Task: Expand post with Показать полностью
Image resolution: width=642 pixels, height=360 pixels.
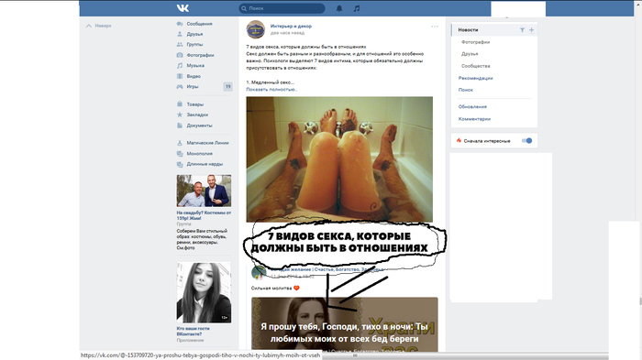Action: (x=271, y=89)
